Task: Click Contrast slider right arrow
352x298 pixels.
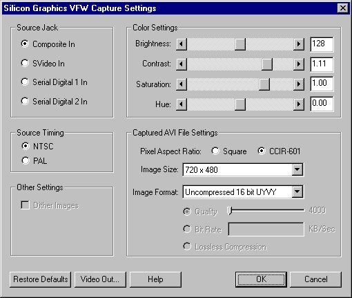Action: click(x=299, y=64)
